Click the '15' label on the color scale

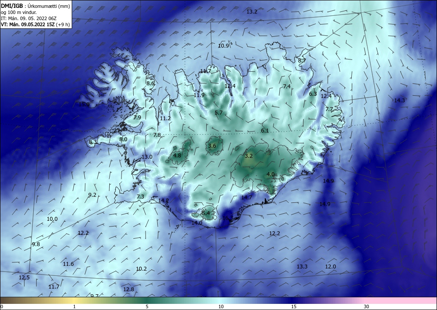click(294, 307)
